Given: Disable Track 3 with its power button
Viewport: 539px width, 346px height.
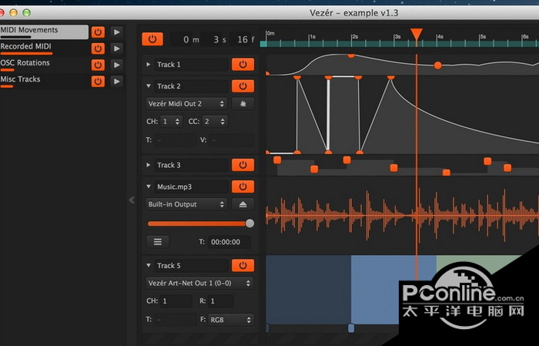Looking at the screenshot, I should pos(243,165).
